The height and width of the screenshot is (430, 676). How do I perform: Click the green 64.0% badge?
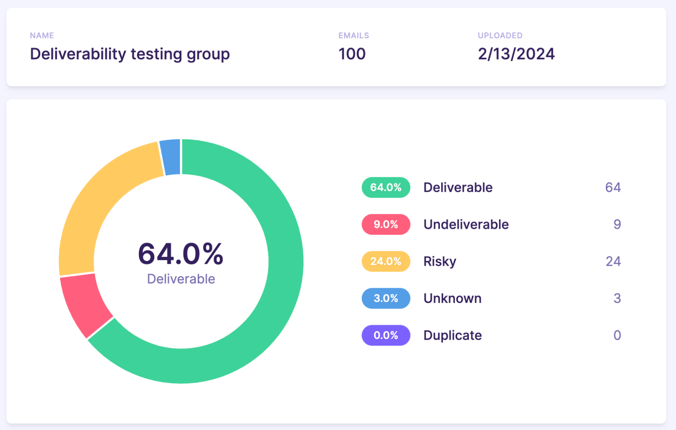pyautogui.click(x=386, y=187)
